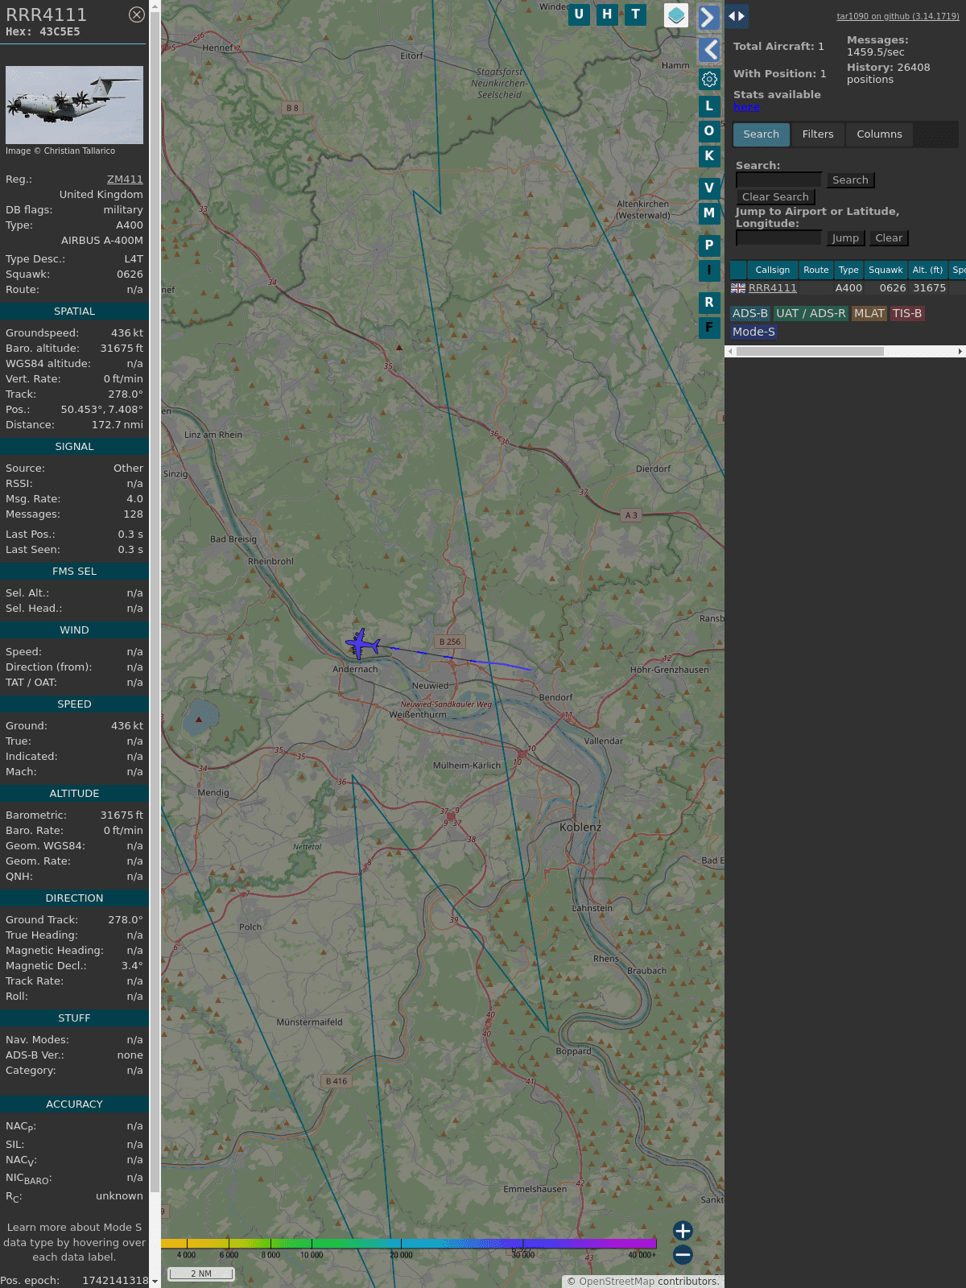
Task: Toggle the R map button
Action: click(709, 303)
